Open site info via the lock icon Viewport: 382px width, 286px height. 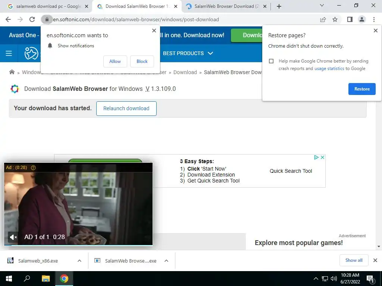(47, 19)
